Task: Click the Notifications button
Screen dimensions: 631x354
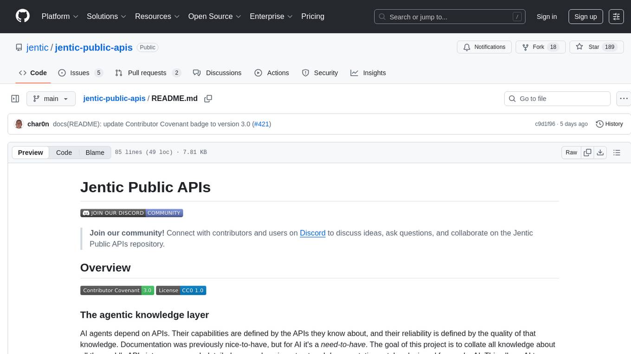Action: click(x=484, y=47)
